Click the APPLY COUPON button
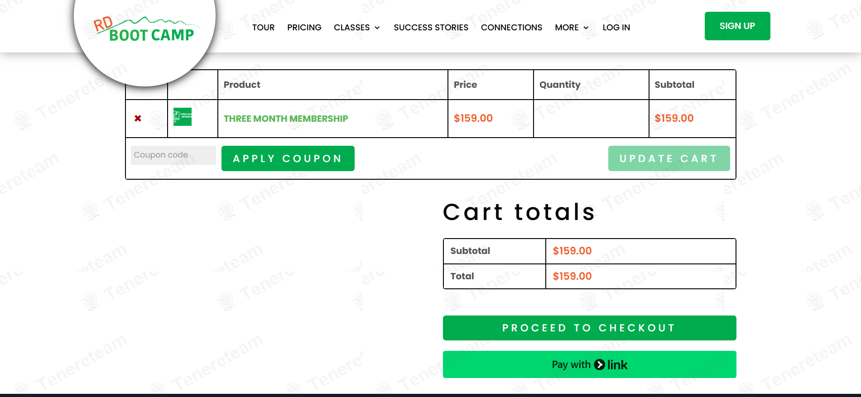 click(x=288, y=158)
